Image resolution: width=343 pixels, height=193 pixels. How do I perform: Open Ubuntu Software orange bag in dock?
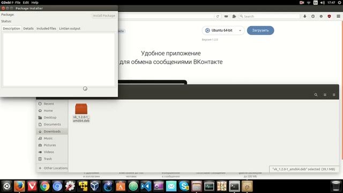pyautogui.click(x=121, y=186)
